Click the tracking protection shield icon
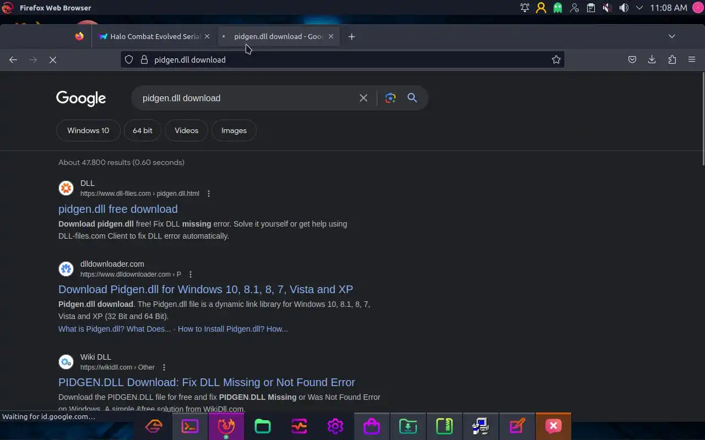The height and width of the screenshot is (440, 705). [129, 59]
